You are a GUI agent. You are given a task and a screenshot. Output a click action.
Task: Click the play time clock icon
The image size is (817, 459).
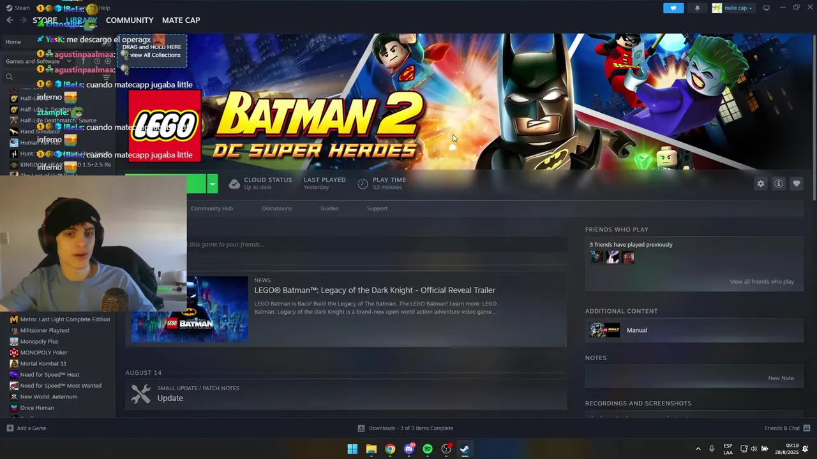[363, 184]
